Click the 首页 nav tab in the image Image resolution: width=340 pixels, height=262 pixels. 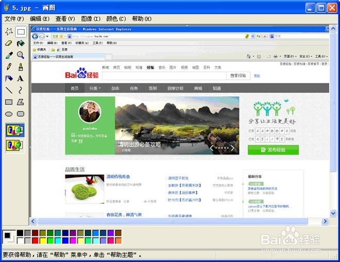click(x=75, y=88)
